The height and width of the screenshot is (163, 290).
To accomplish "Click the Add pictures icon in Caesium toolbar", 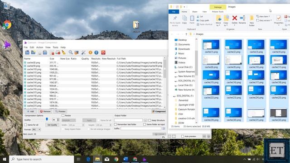I will [27, 53].
